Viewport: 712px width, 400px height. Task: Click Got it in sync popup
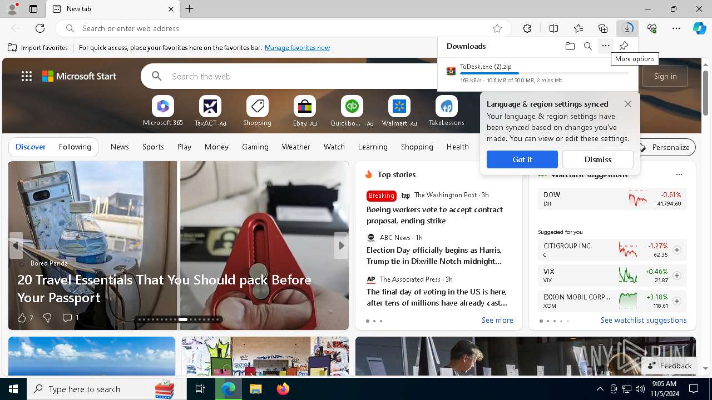tap(522, 159)
